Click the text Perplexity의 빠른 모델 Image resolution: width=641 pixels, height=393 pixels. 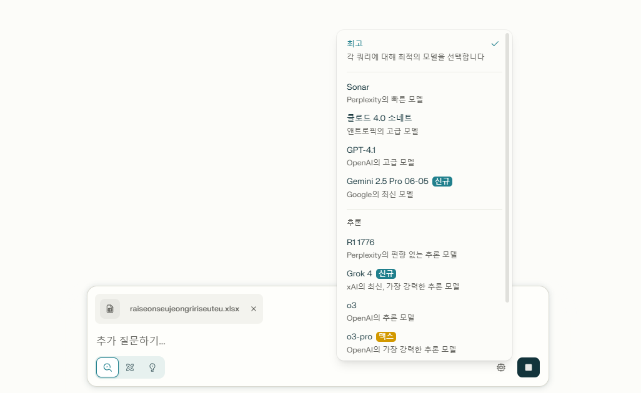pyautogui.click(x=385, y=100)
